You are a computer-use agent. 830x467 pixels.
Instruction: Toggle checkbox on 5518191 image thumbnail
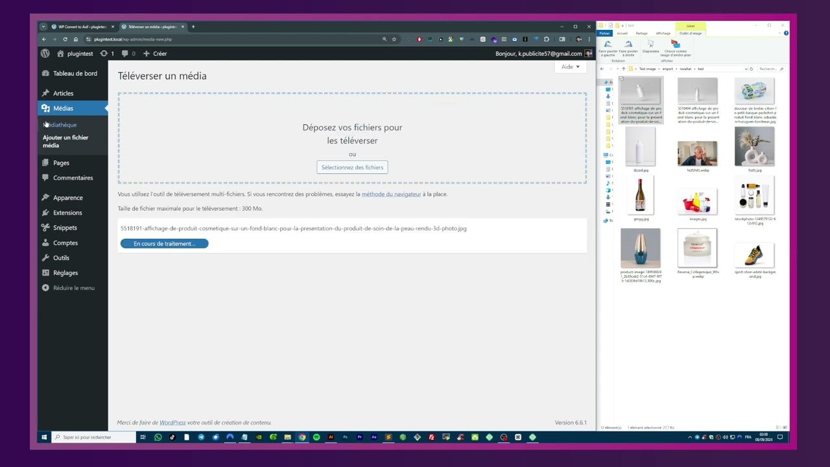pos(621,79)
